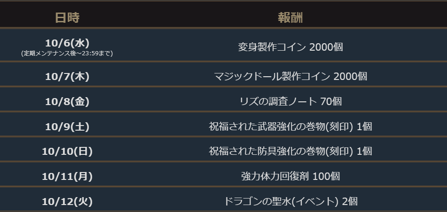
Task: Click the 日時 column header
Action: click(67, 18)
